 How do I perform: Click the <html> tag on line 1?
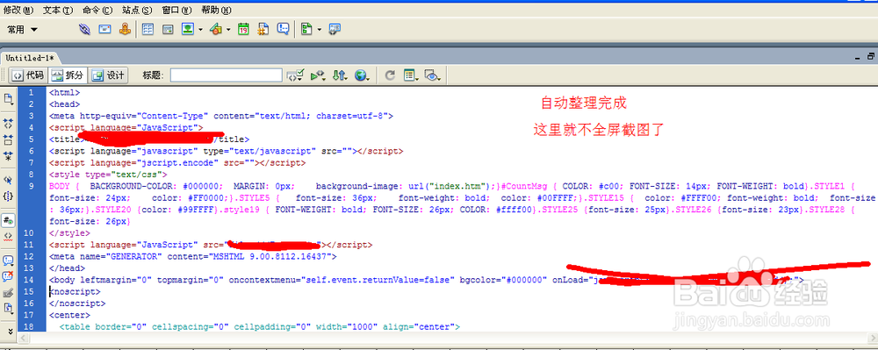[64, 93]
